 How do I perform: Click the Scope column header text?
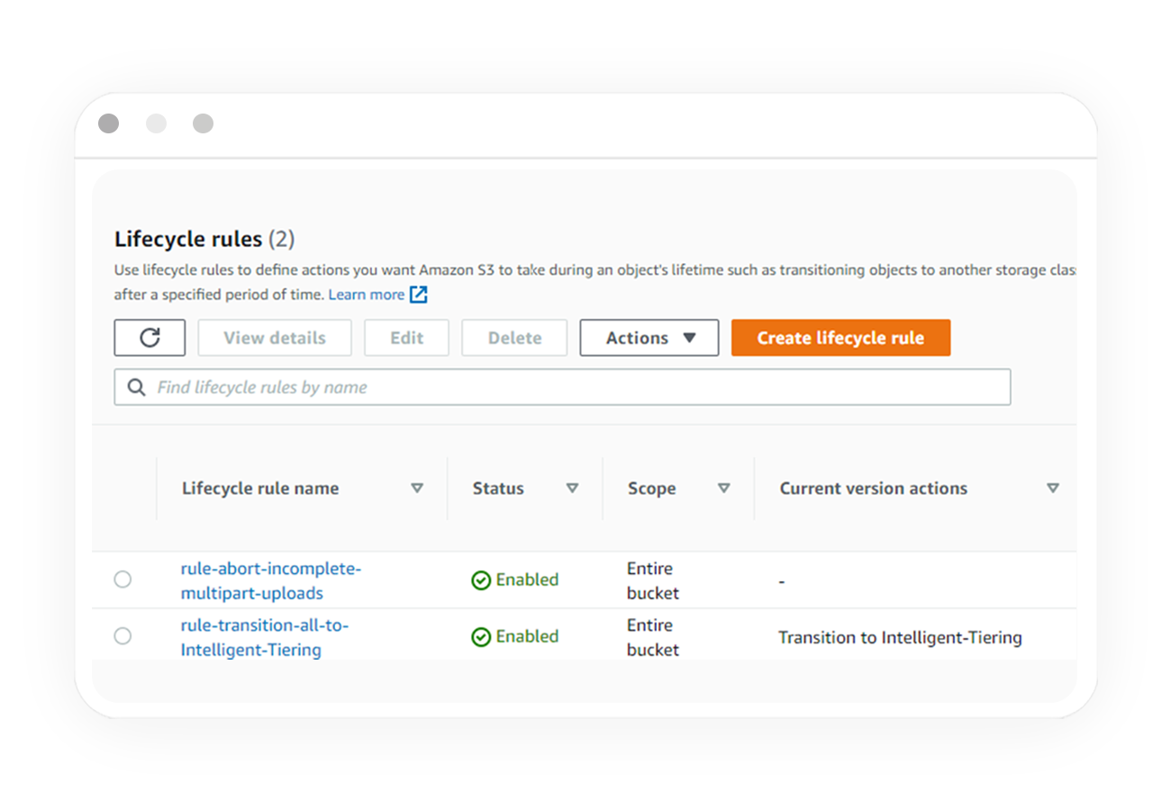[652, 488]
